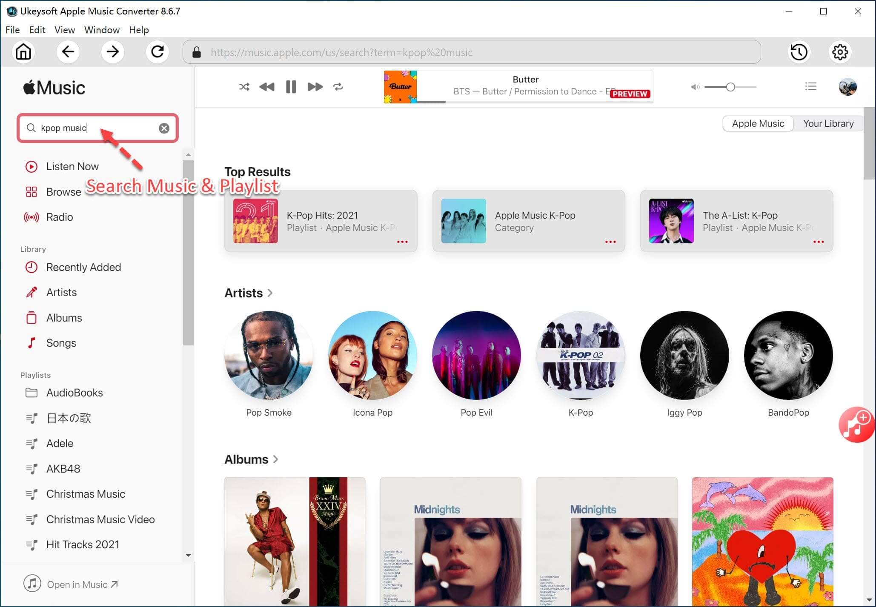
Task: Drag the volume slider control
Action: [730, 86]
